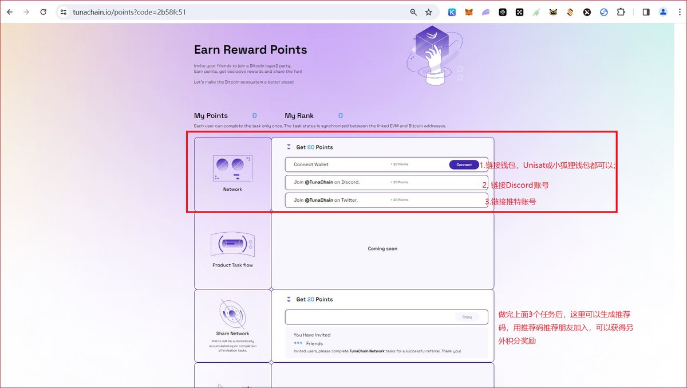Reload the tunachain.io page
687x388 pixels.
click(x=44, y=11)
